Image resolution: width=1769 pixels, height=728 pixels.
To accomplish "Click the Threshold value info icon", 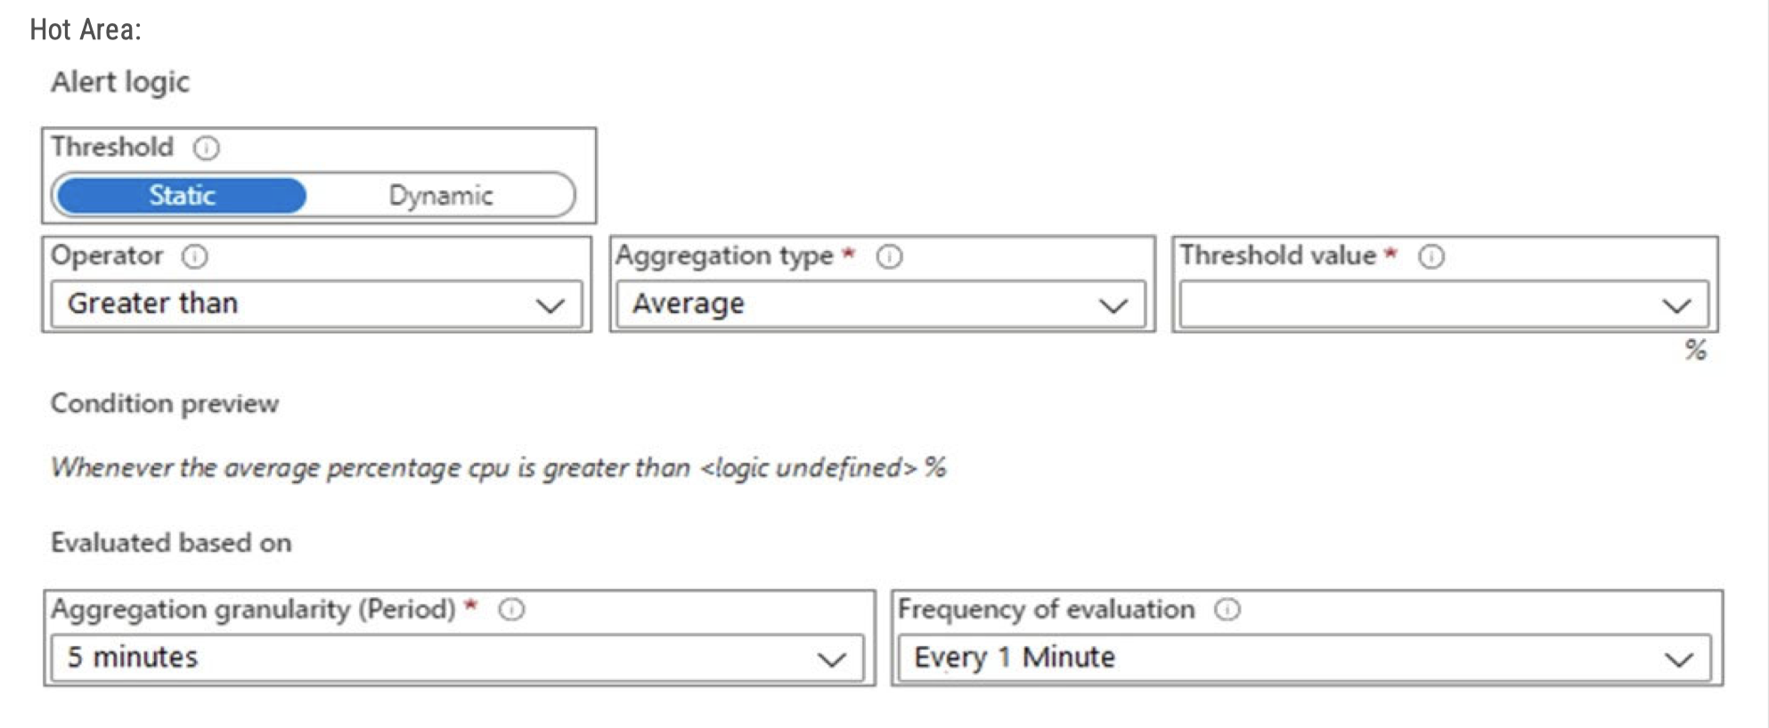I will (x=1431, y=257).
